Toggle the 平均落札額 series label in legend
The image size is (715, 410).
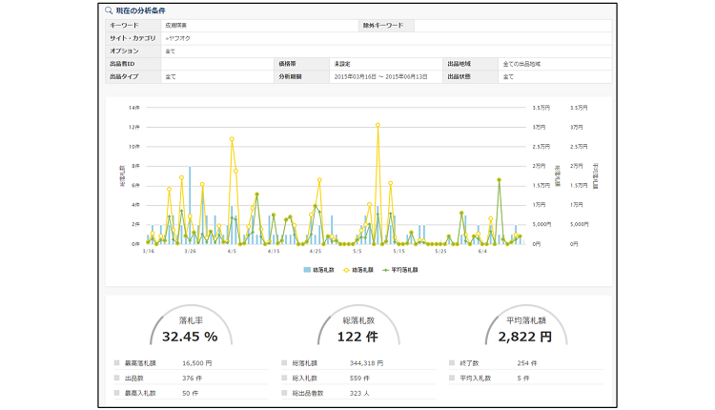(405, 270)
